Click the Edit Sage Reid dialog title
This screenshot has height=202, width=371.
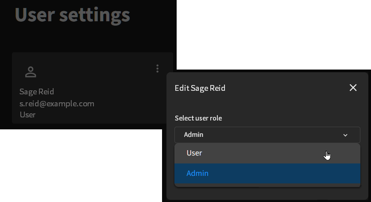click(x=200, y=88)
